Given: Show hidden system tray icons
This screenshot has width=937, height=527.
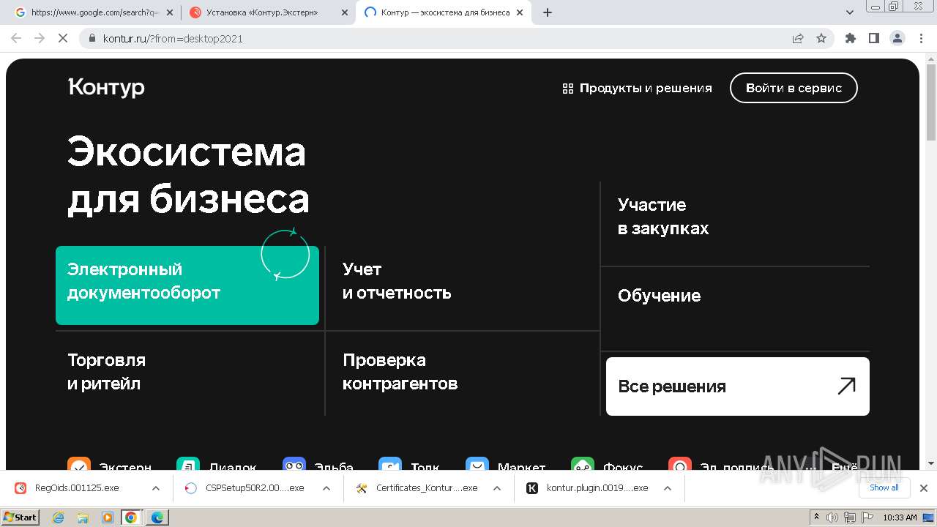Looking at the screenshot, I should [817, 517].
